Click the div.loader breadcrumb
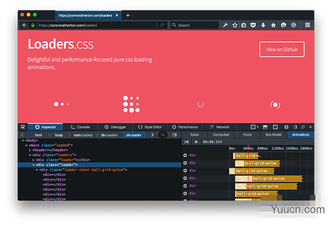332x226 pixels. pos(133,135)
